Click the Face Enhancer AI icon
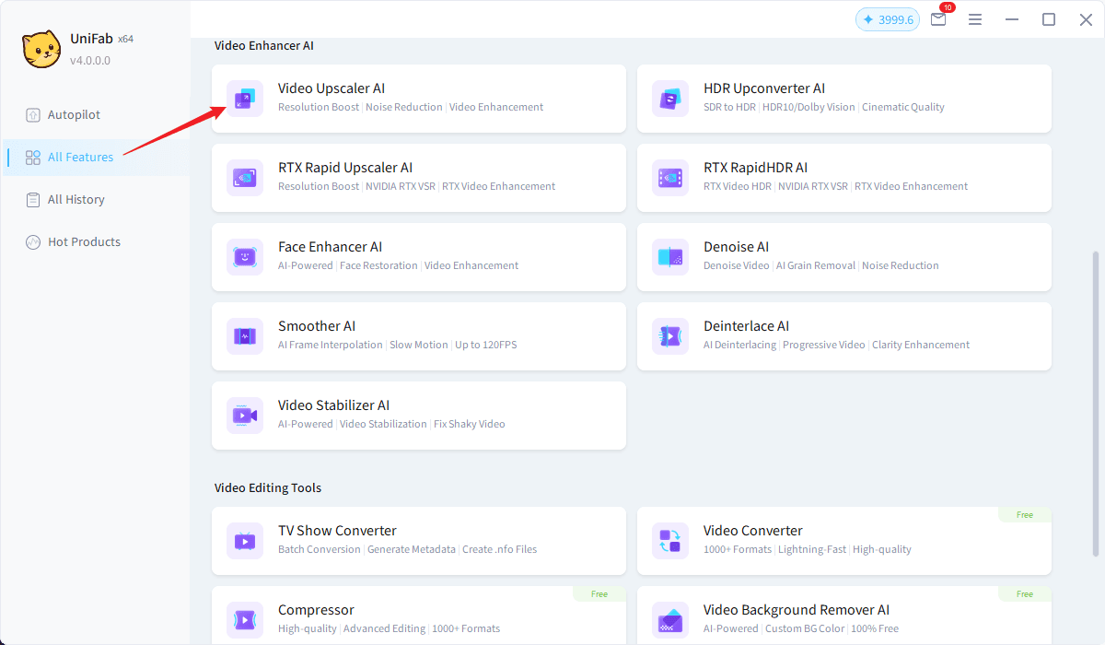Viewport: 1105px width, 645px height. coord(245,257)
